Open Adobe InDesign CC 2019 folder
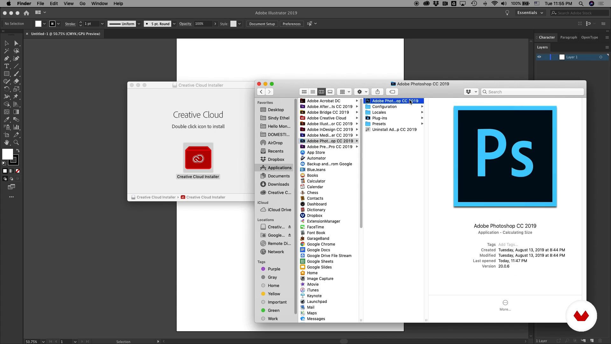 pos(330,129)
